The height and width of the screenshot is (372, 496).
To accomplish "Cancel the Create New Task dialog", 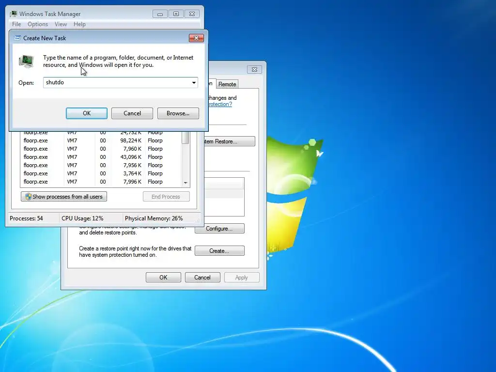I will (x=132, y=113).
